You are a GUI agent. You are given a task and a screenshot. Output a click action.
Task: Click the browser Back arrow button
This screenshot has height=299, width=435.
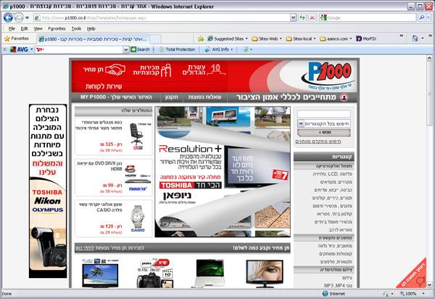[x=8, y=17]
